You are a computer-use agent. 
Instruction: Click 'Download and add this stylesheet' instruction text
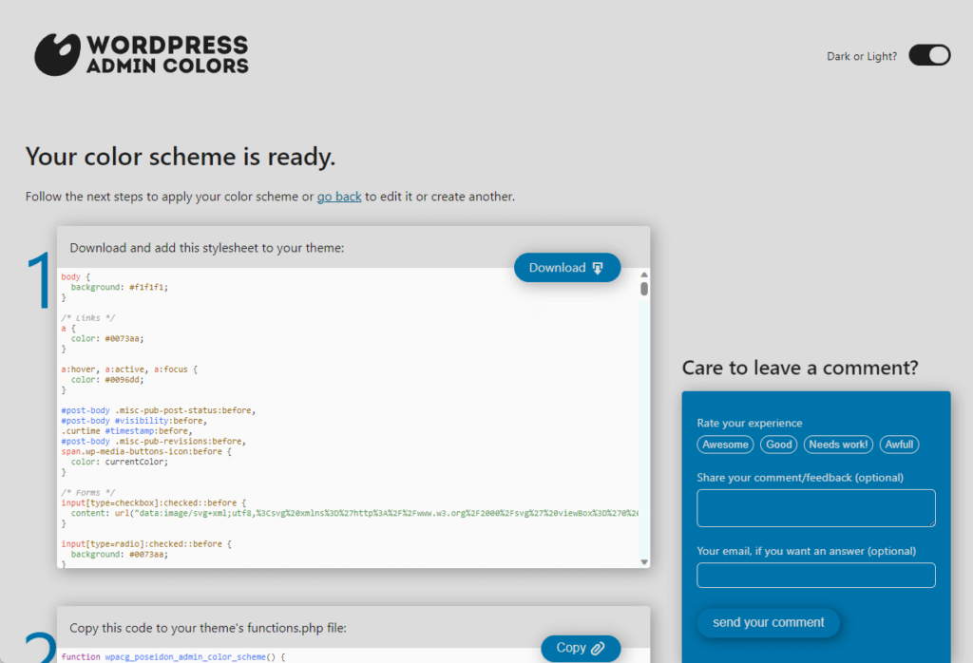click(206, 248)
